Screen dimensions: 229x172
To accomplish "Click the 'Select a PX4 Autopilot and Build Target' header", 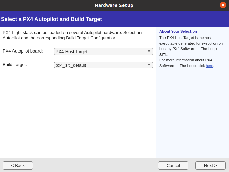I will [x=51, y=19].
